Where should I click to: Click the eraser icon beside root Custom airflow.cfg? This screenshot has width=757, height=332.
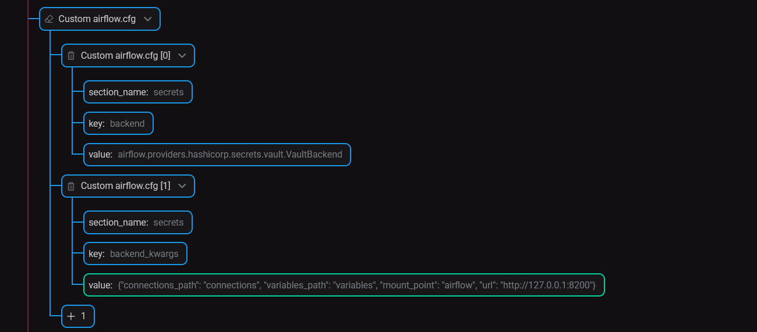click(x=49, y=19)
